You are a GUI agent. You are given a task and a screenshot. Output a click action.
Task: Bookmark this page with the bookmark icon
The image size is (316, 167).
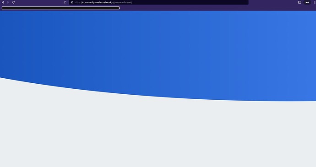[65, 2]
